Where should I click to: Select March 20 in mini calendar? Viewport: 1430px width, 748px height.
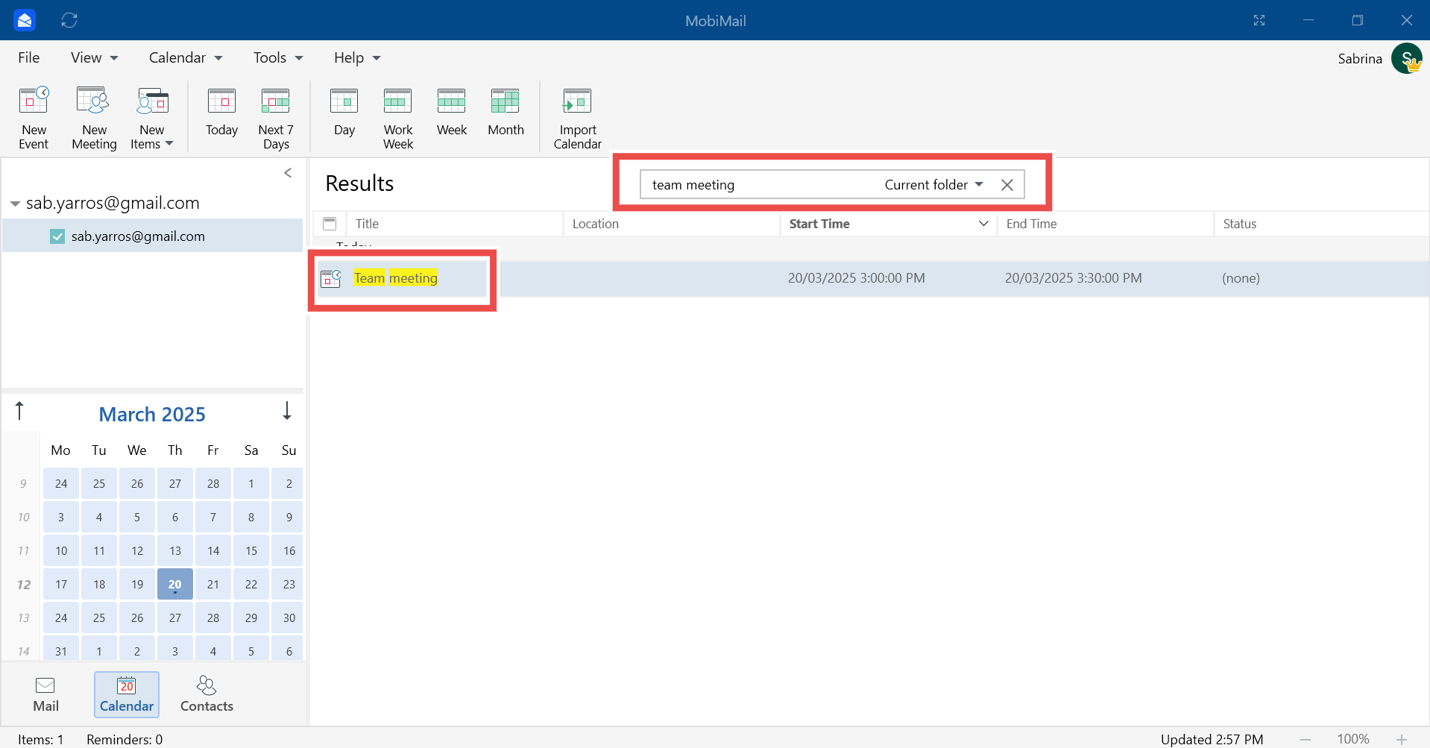tap(175, 584)
